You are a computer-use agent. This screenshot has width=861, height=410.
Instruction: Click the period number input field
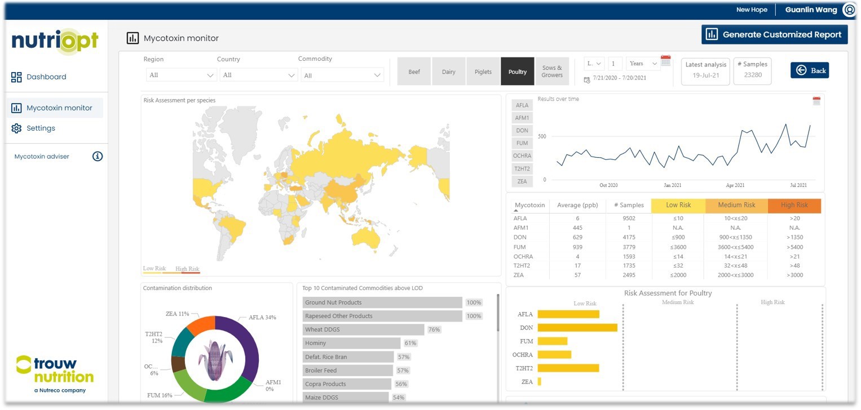615,64
